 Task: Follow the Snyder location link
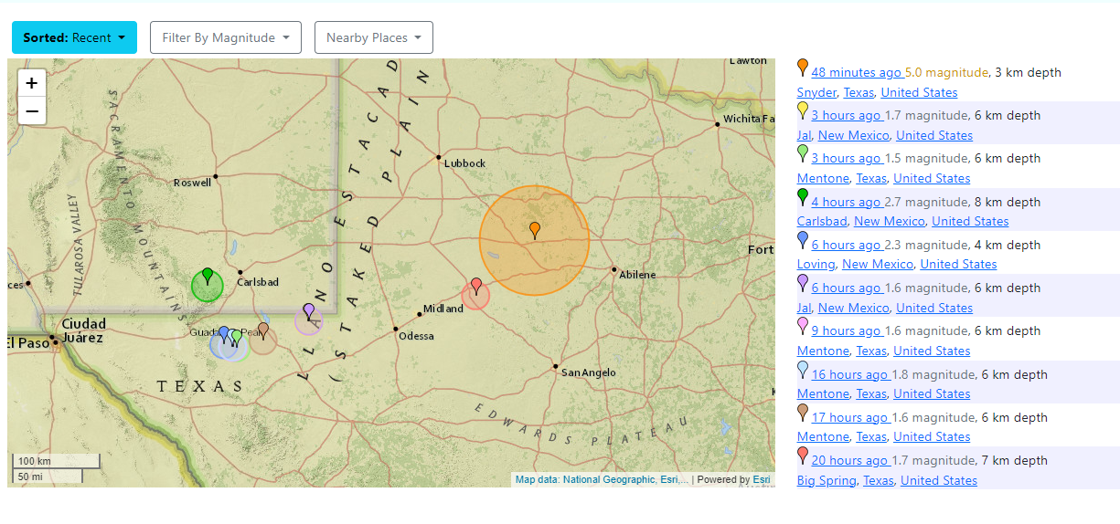pyautogui.click(x=816, y=92)
